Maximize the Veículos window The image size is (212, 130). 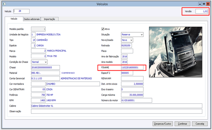click(204, 4)
